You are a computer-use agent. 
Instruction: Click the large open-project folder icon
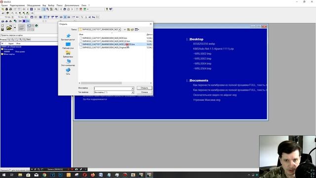[9, 28]
